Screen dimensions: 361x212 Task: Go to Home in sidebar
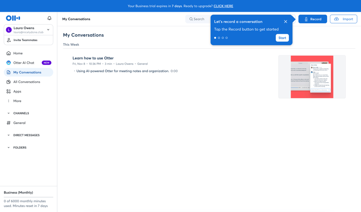click(28, 53)
